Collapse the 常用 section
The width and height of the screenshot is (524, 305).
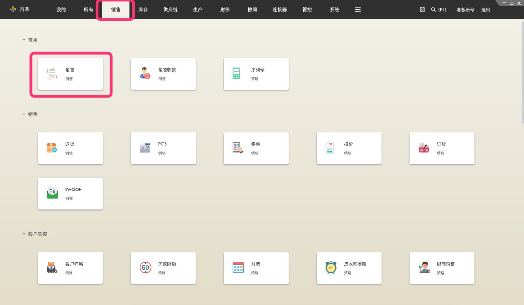pos(24,40)
